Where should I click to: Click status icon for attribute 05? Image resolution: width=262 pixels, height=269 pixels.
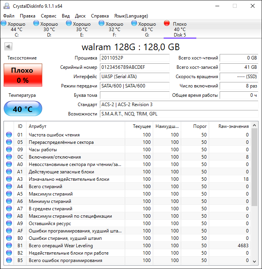[9, 142]
